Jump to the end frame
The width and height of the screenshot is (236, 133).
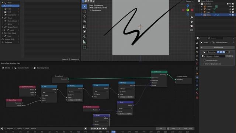[x=106, y=129]
